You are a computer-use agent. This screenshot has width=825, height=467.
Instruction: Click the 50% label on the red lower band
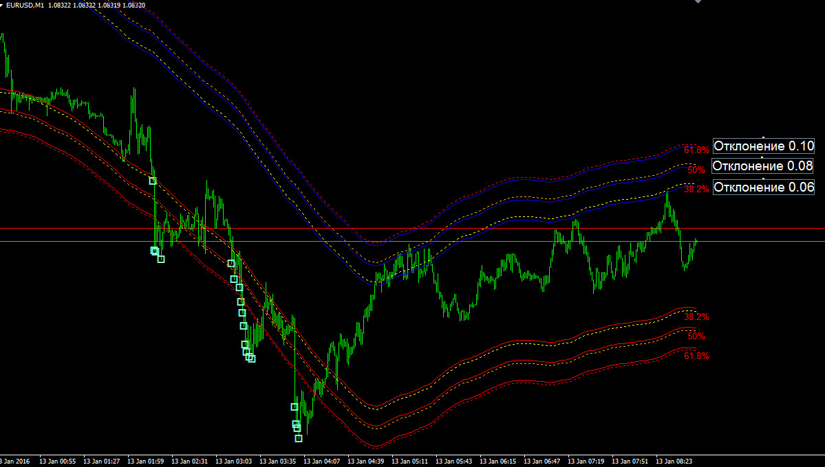696,337
